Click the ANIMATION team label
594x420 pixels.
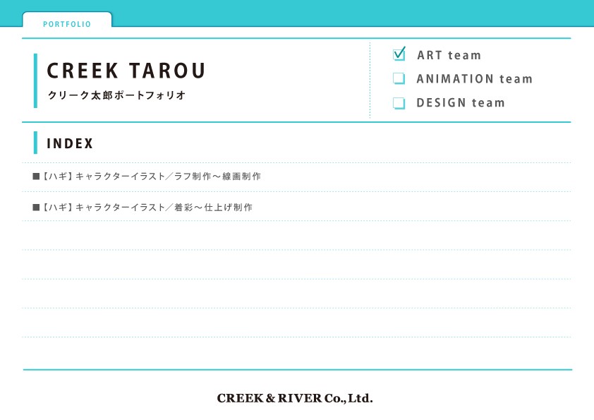pos(474,79)
